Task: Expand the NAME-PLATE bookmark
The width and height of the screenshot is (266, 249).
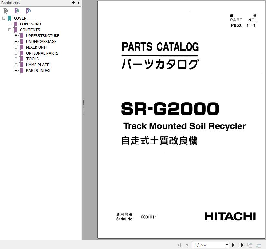Action: click(16, 65)
